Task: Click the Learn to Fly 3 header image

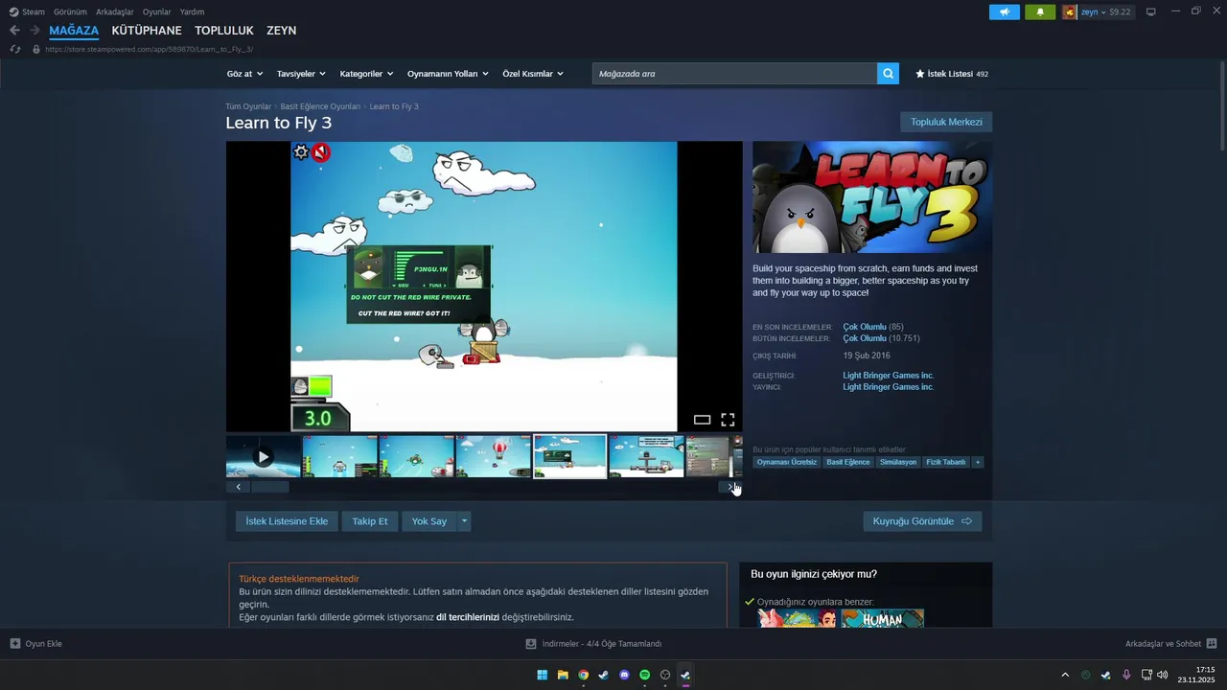Action: (871, 197)
